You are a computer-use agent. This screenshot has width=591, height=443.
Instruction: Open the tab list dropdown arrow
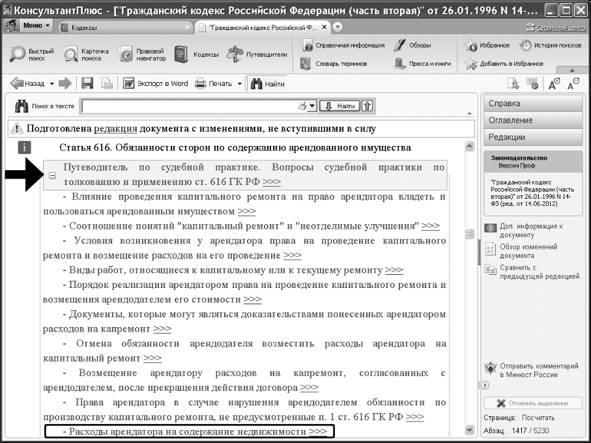coord(338,27)
